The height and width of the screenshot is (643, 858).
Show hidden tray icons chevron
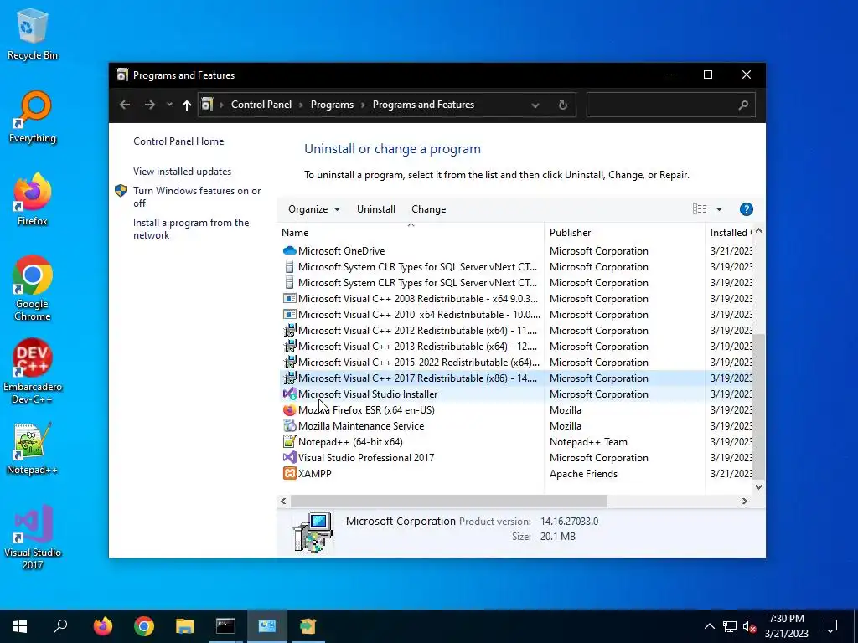click(709, 626)
